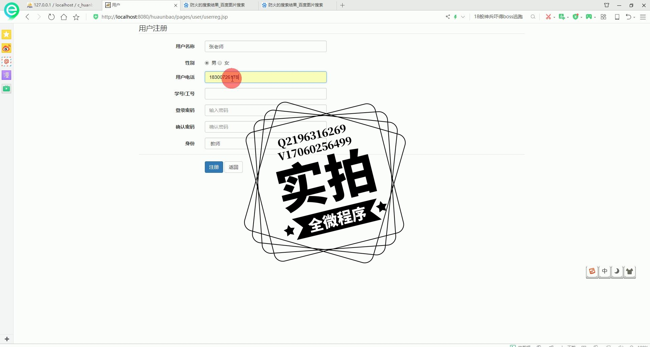Click the red scissors screenshot icon
This screenshot has width=650, height=347.
tap(548, 17)
